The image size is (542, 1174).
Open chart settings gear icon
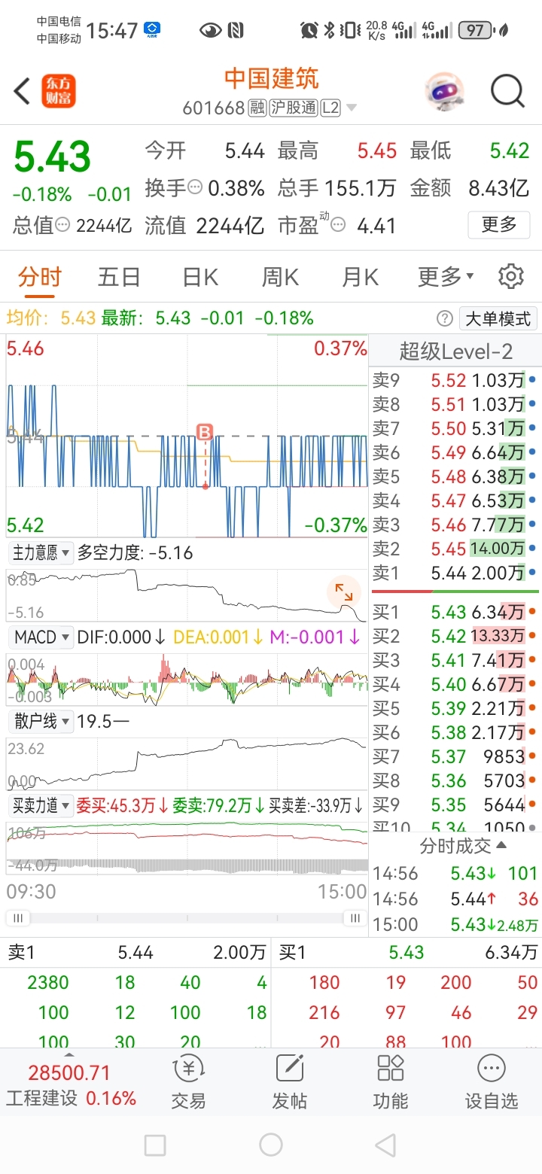coord(511,277)
